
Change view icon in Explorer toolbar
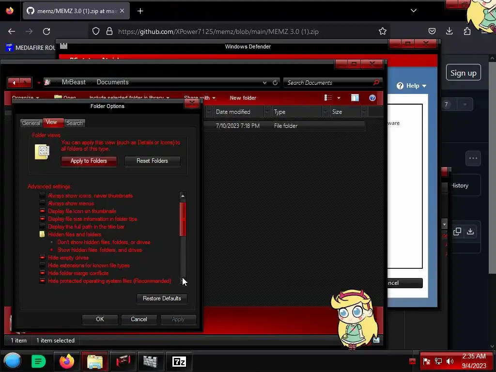click(x=328, y=98)
